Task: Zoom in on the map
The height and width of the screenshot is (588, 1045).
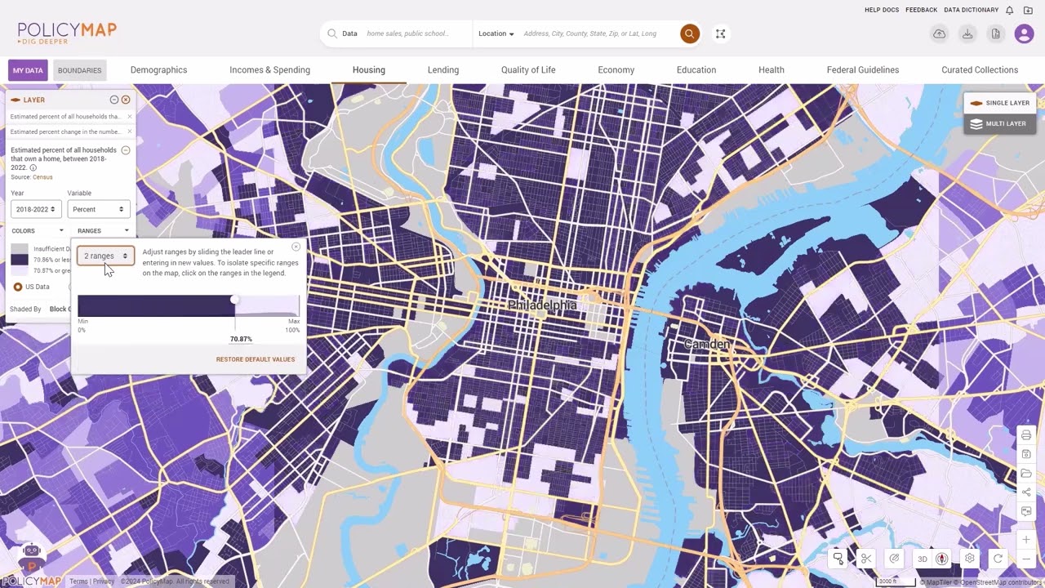Action: [1026, 540]
